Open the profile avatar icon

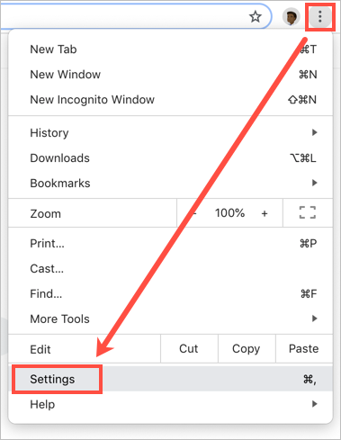291,17
